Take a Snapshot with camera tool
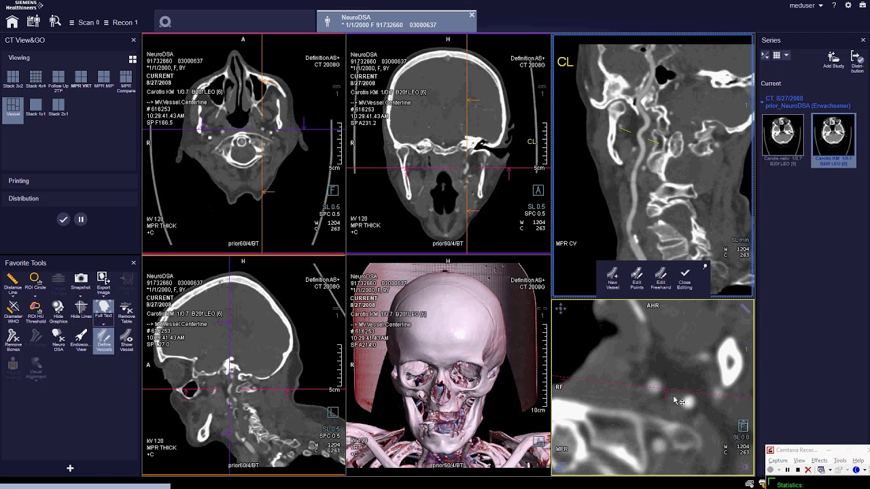The height and width of the screenshot is (489, 870). pyautogui.click(x=81, y=282)
